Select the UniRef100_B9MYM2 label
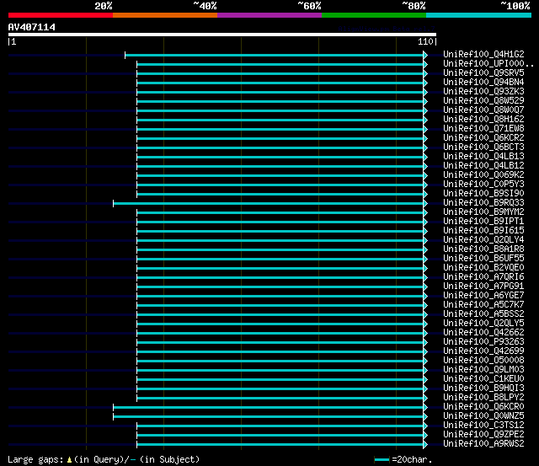 [483, 212]
